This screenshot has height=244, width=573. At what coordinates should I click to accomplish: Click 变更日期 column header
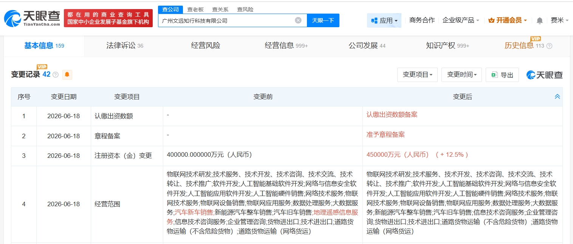click(x=64, y=97)
